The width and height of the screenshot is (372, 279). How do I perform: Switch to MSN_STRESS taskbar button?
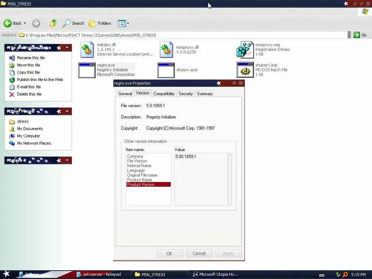159,274
